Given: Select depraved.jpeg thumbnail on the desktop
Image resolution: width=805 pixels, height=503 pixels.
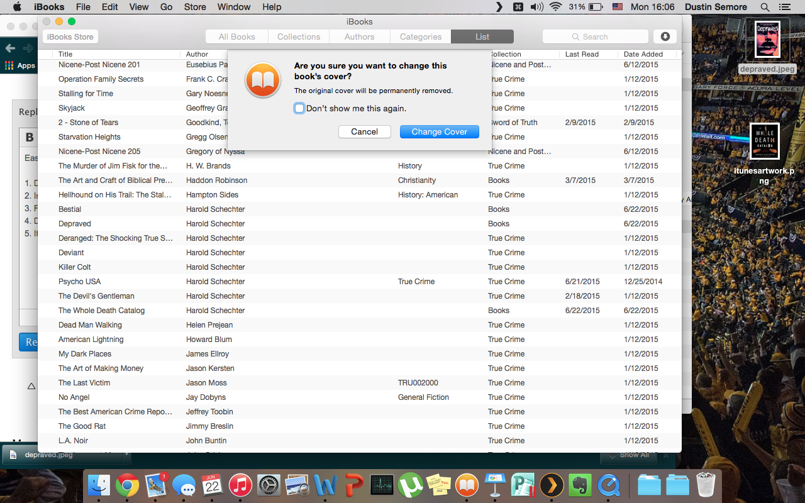Looking at the screenshot, I should coord(767,40).
